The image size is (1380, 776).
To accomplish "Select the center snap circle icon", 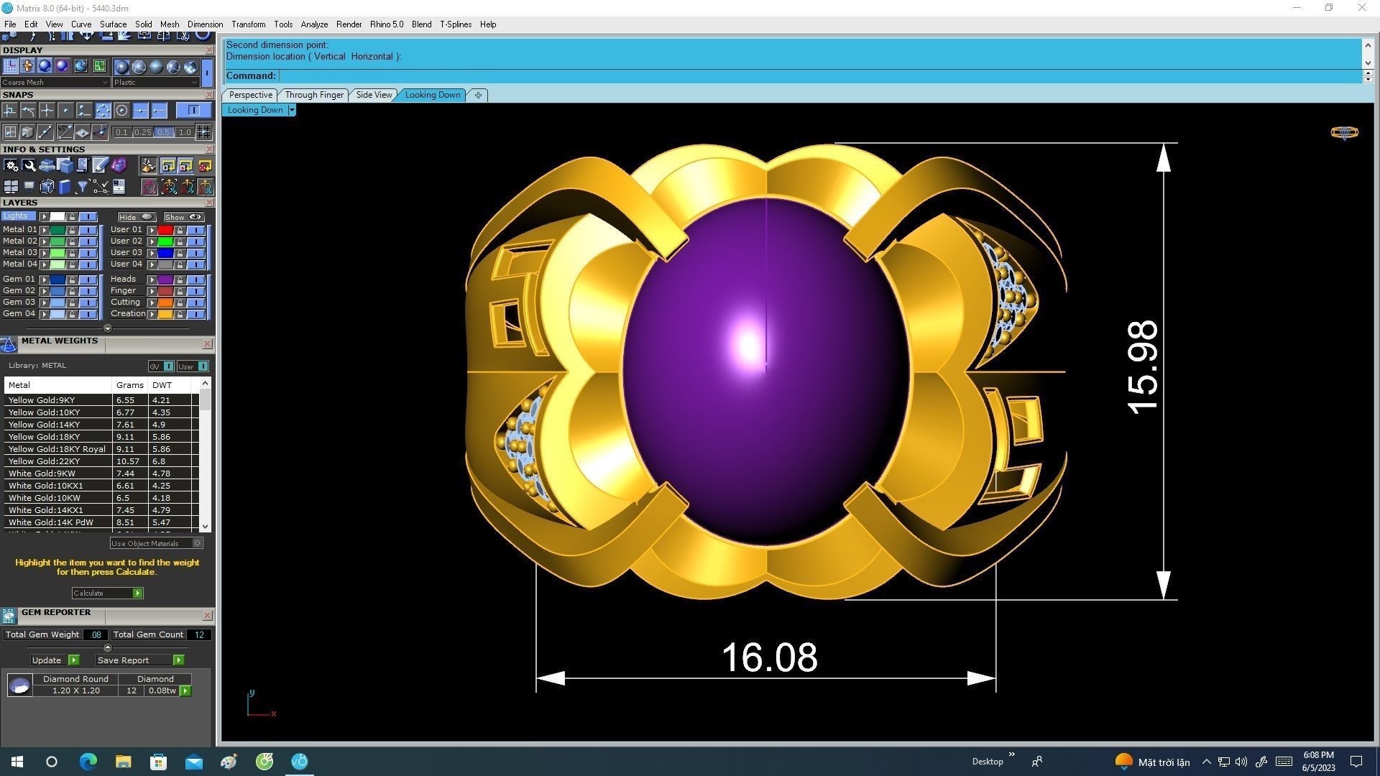I will (x=121, y=111).
